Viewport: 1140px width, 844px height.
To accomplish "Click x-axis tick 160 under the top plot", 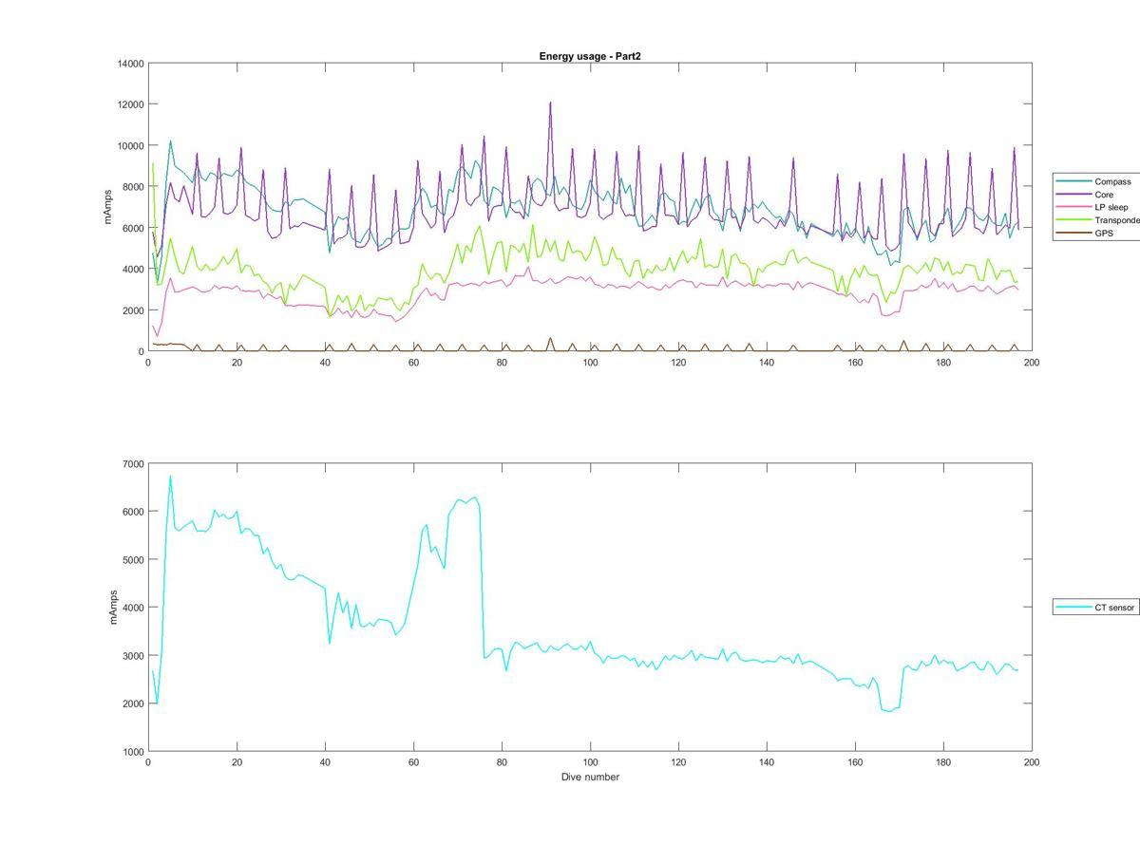I will pyautogui.click(x=855, y=363).
